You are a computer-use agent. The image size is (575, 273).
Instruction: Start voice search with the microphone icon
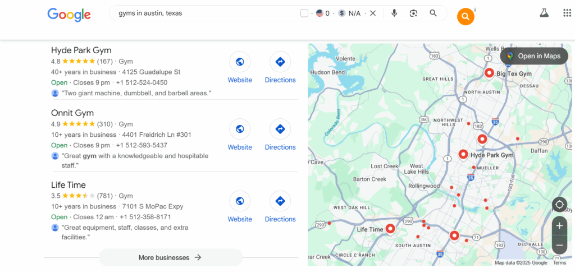394,13
